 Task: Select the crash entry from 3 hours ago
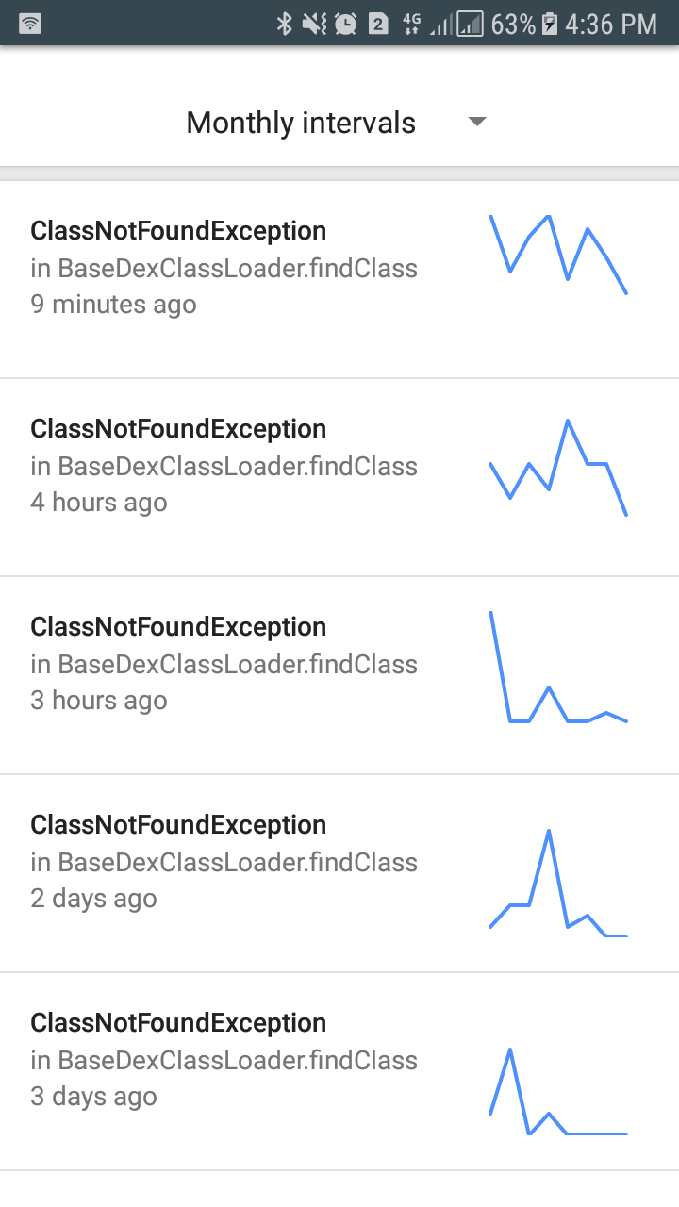[224, 664]
